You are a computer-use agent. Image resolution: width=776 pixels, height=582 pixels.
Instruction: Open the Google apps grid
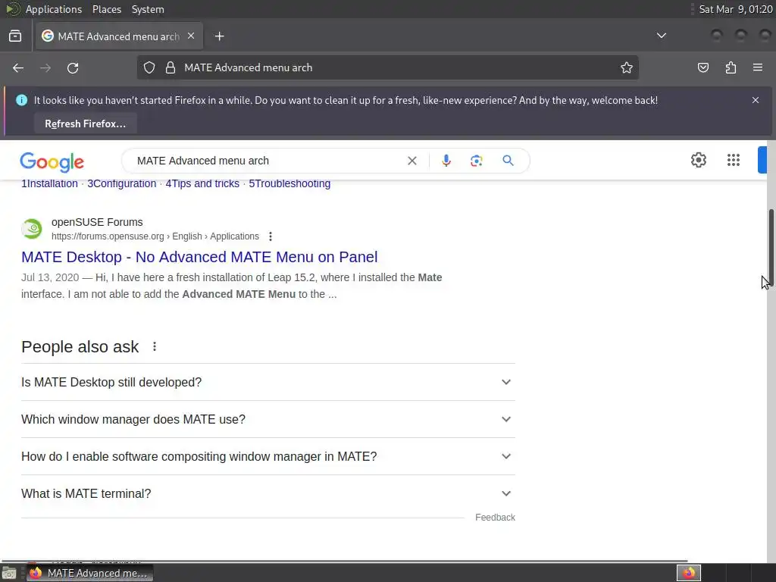point(734,160)
